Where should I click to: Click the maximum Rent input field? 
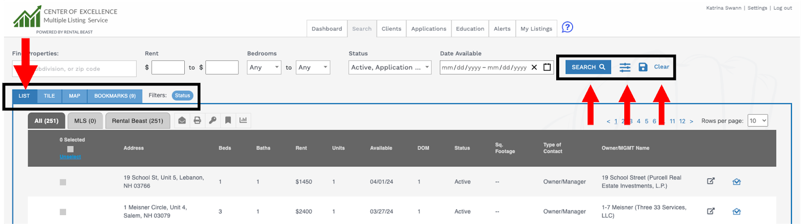point(222,67)
